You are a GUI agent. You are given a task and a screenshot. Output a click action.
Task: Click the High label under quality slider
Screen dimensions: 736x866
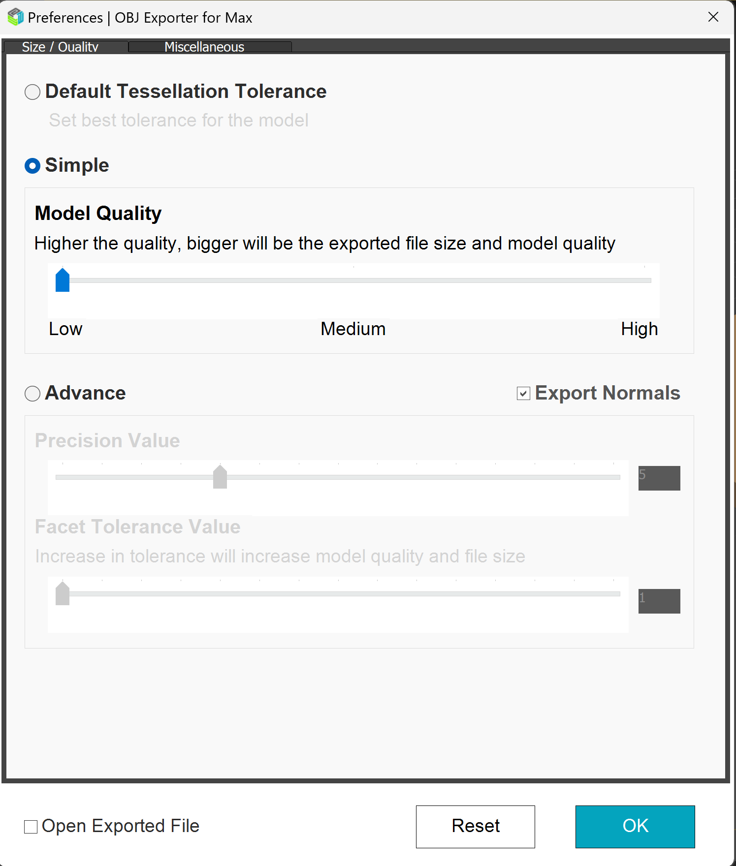pos(639,329)
